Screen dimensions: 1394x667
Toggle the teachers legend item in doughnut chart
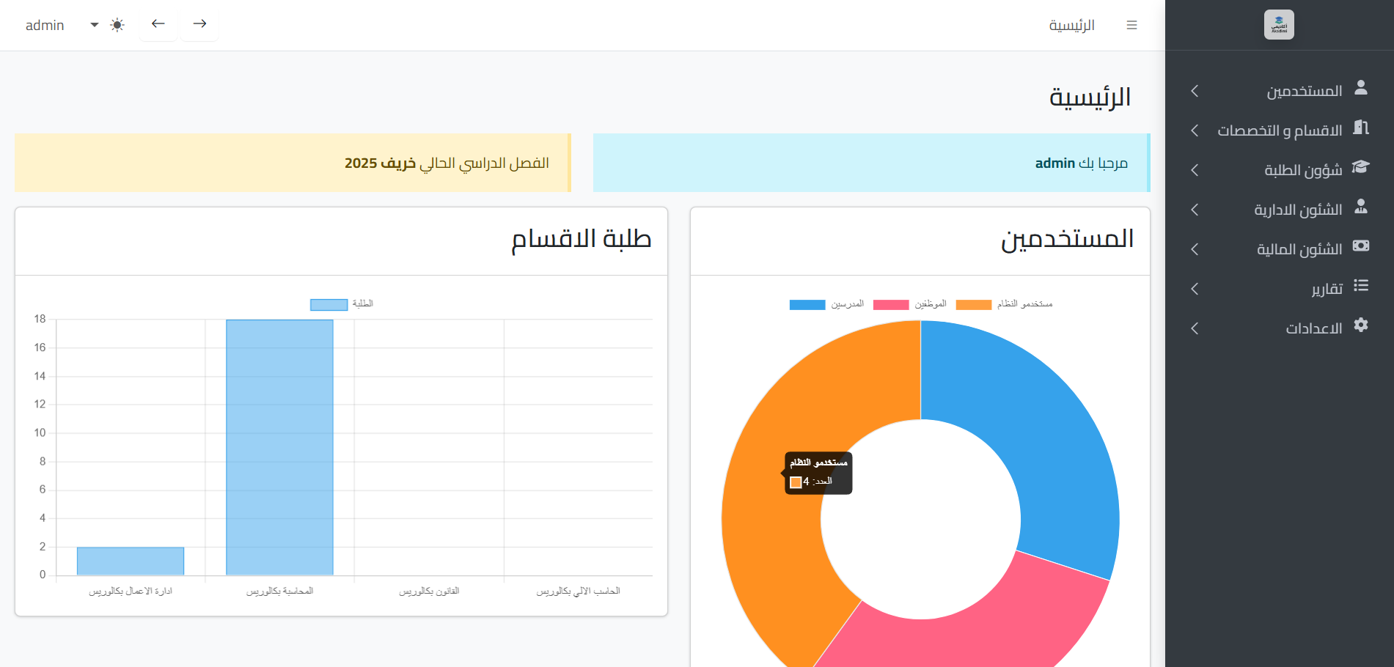[x=826, y=304]
